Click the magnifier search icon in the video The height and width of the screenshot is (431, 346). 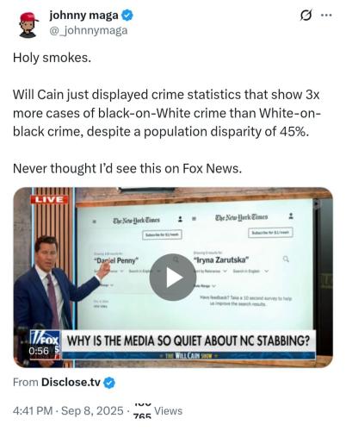[x=286, y=259]
